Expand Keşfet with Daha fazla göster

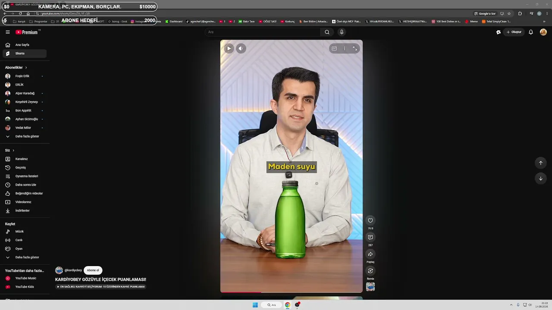[x=25, y=257]
